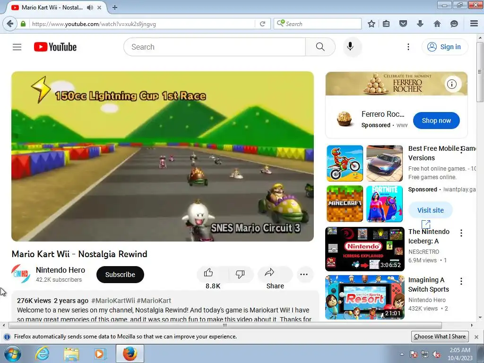
Task: Open Firefox Hello chat icon
Action: (454, 24)
